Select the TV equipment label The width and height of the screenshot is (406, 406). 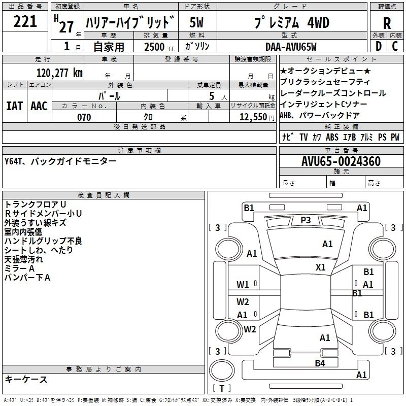(303, 137)
